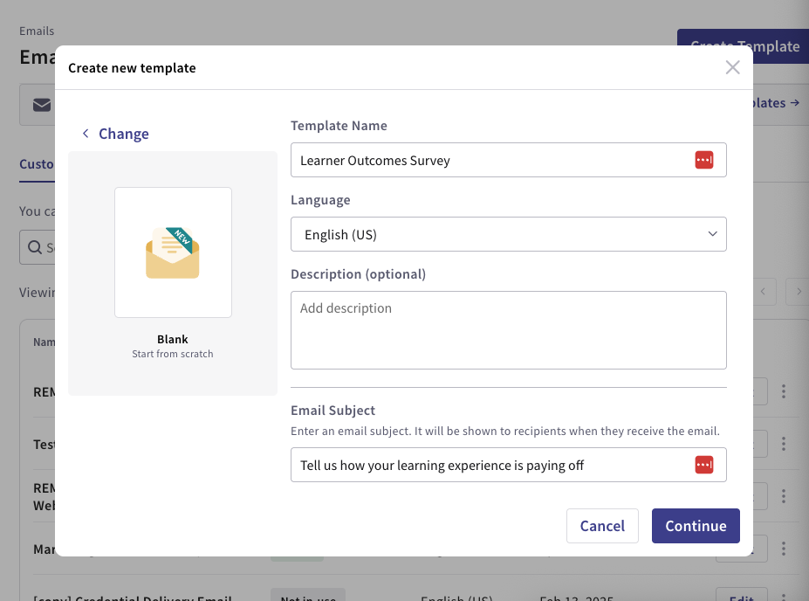The image size is (809, 601).
Task: Click the Email Subject input field
Action: [x=508, y=465]
